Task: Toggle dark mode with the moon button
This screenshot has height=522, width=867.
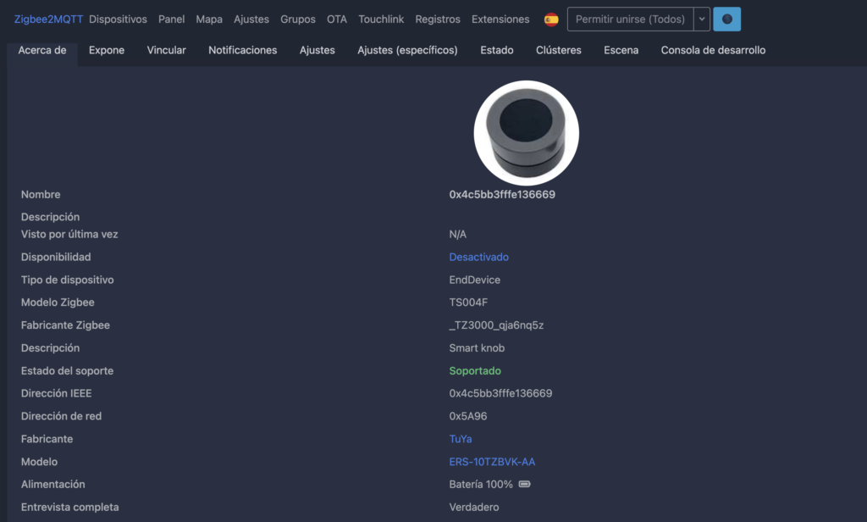Action: pyautogui.click(x=726, y=18)
